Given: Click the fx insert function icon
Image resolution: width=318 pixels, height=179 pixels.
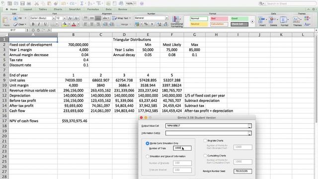Looking at the screenshot, I should pos(49,30).
